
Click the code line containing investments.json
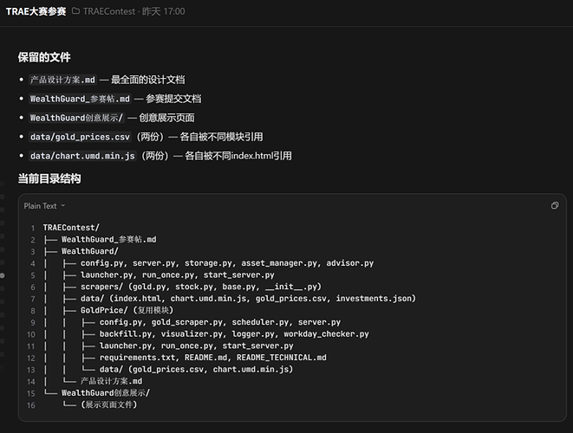[248, 298]
